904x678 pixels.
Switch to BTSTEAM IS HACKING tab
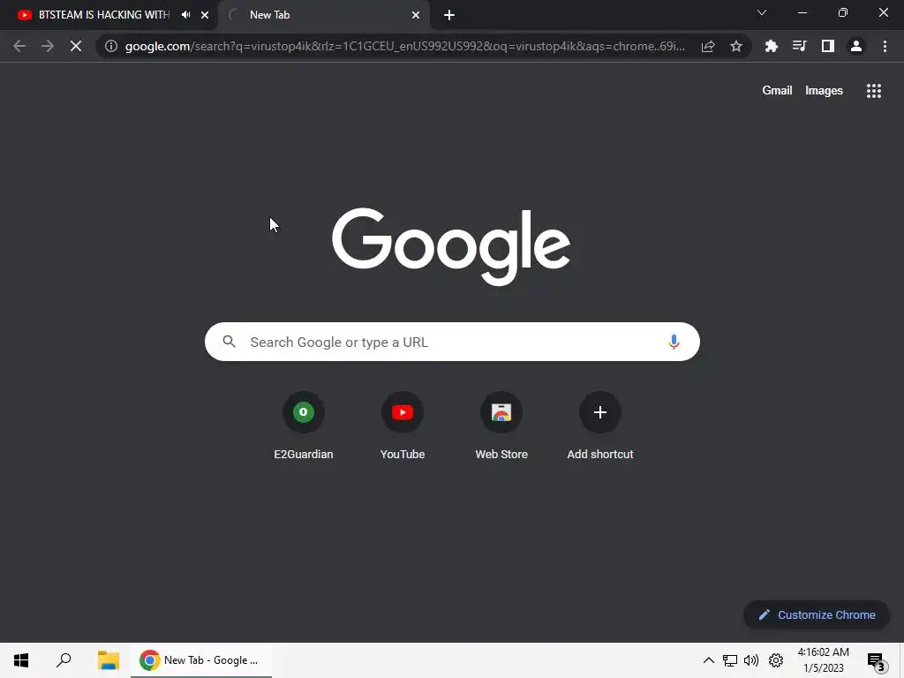coord(109,15)
